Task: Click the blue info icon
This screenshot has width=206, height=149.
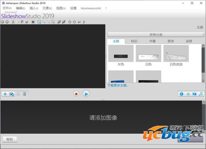Action: (181, 94)
